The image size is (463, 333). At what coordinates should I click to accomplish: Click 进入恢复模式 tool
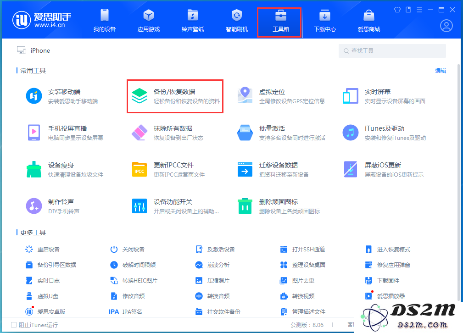[x=387, y=250]
